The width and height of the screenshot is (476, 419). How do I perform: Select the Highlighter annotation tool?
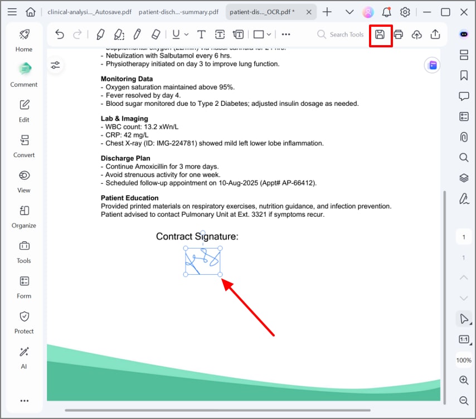click(100, 35)
